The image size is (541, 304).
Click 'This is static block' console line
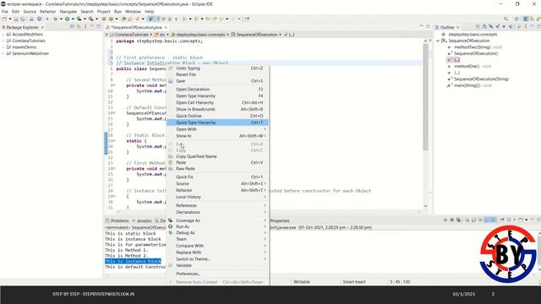(130, 233)
